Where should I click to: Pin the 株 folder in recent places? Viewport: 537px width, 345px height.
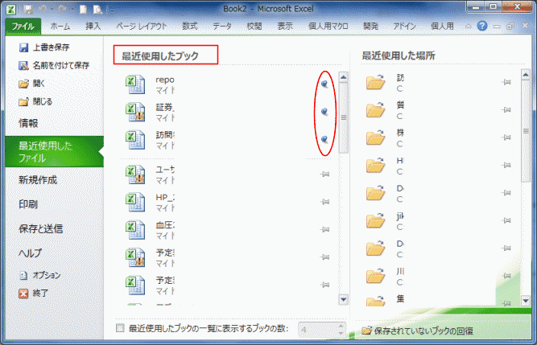[x=506, y=138]
